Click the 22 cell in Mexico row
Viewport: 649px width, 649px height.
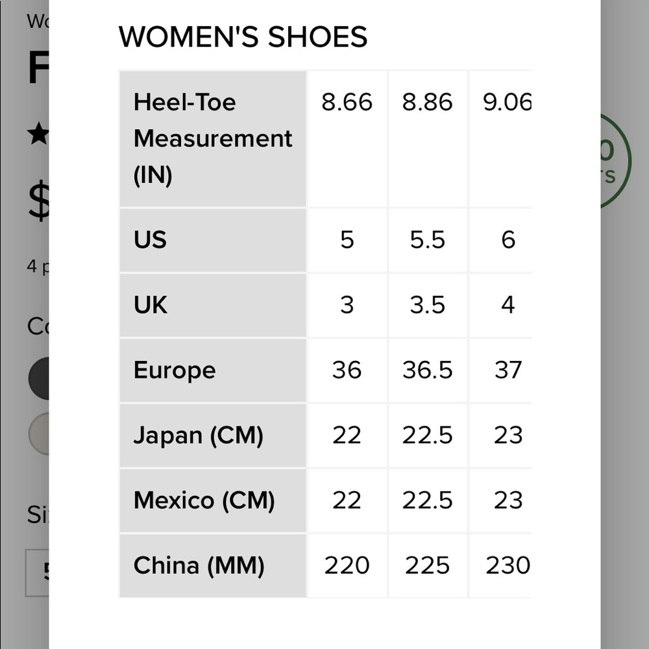click(x=347, y=500)
